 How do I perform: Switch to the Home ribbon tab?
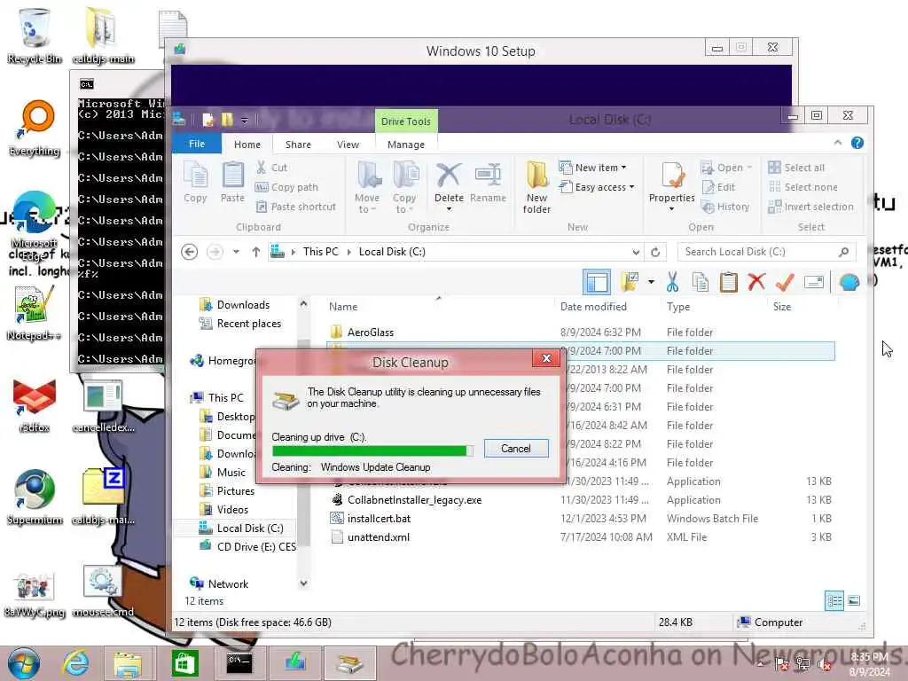click(247, 145)
